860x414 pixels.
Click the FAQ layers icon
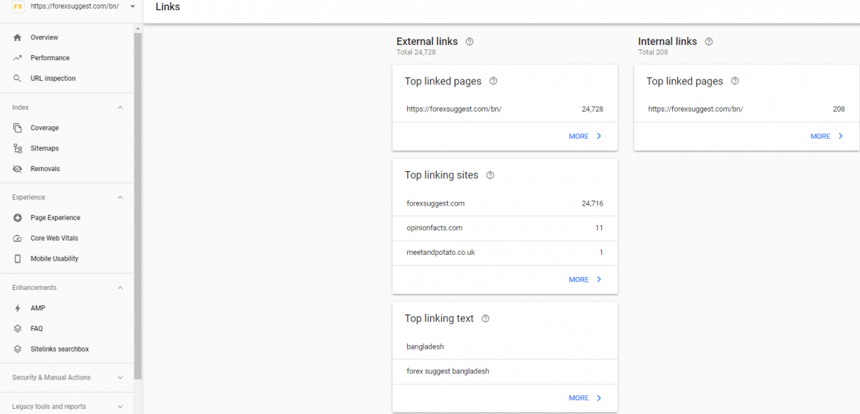click(x=17, y=329)
